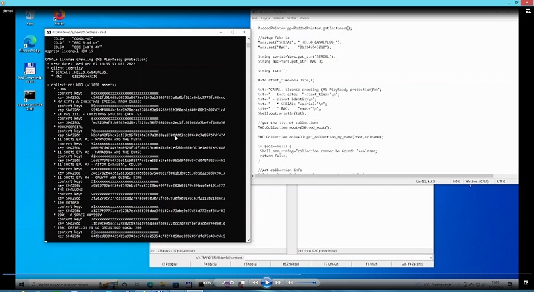Open the Plik menu in Notepad

pos(255,18)
